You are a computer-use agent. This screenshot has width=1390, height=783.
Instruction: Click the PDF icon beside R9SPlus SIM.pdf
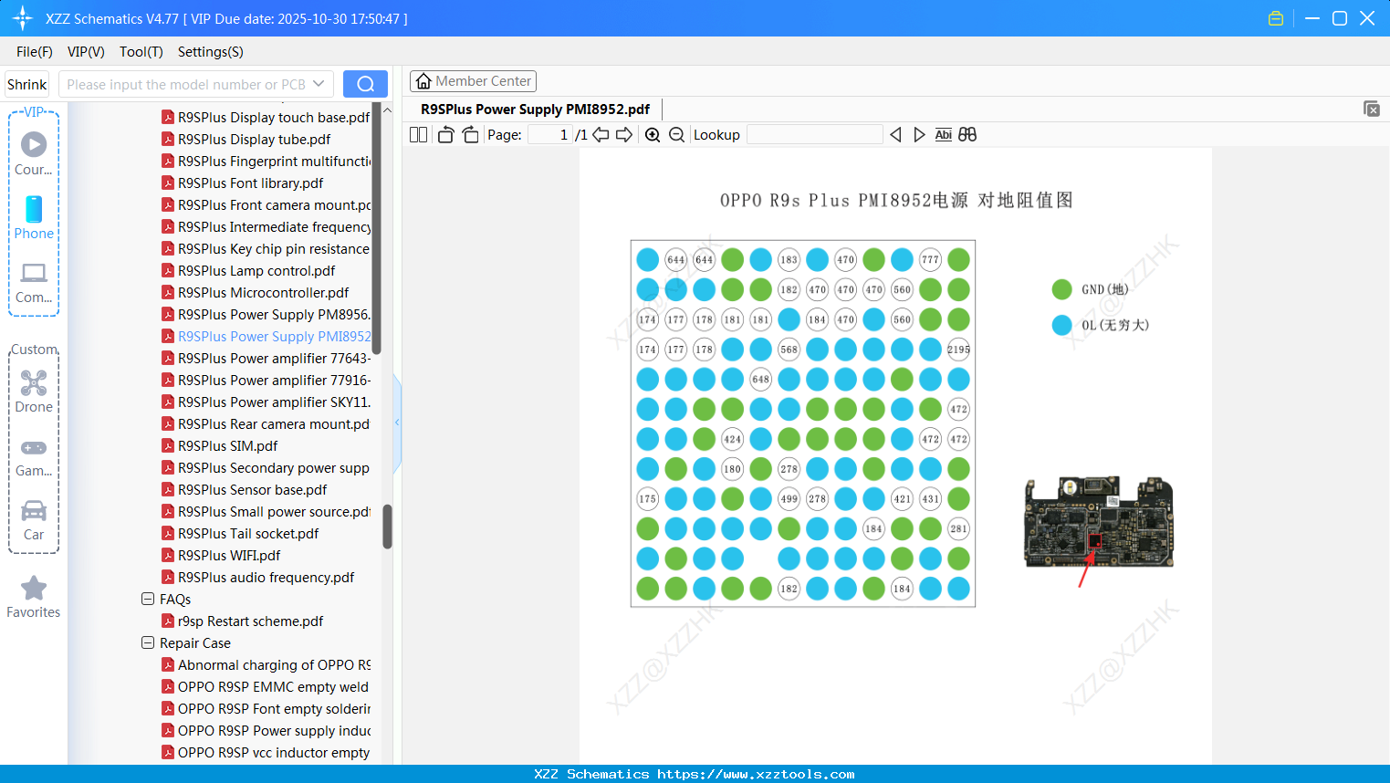click(168, 445)
